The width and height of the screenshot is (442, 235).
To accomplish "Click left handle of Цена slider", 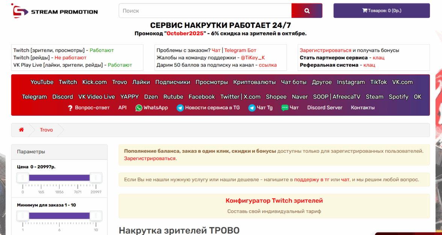I will click(23, 178).
